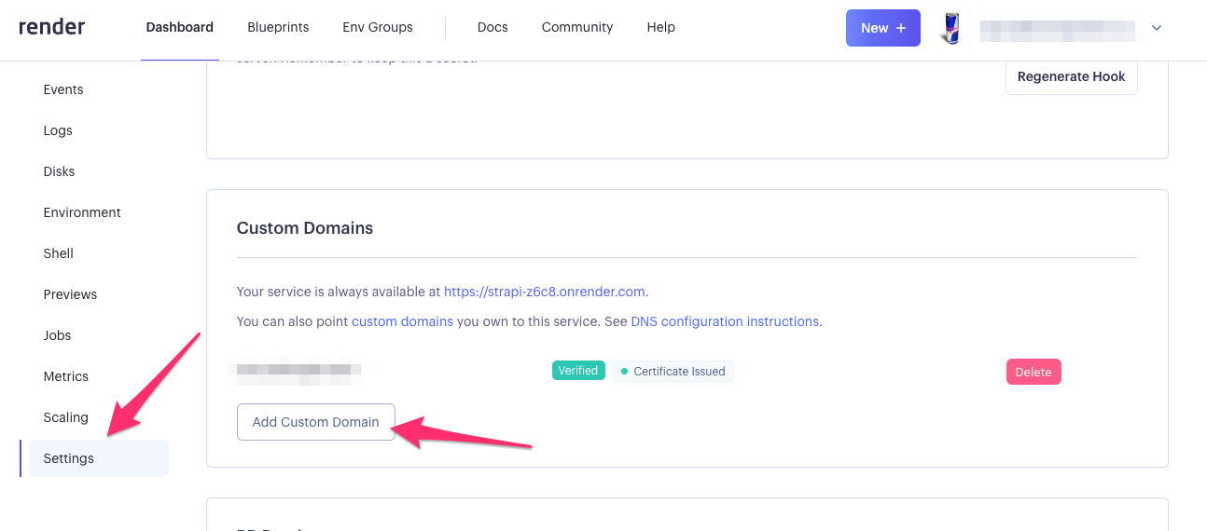1207x531 pixels.
Task: Click the blurred custom domain name
Action: (x=298, y=371)
